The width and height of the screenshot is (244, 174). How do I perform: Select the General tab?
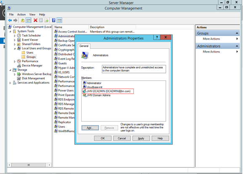(84, 46)
